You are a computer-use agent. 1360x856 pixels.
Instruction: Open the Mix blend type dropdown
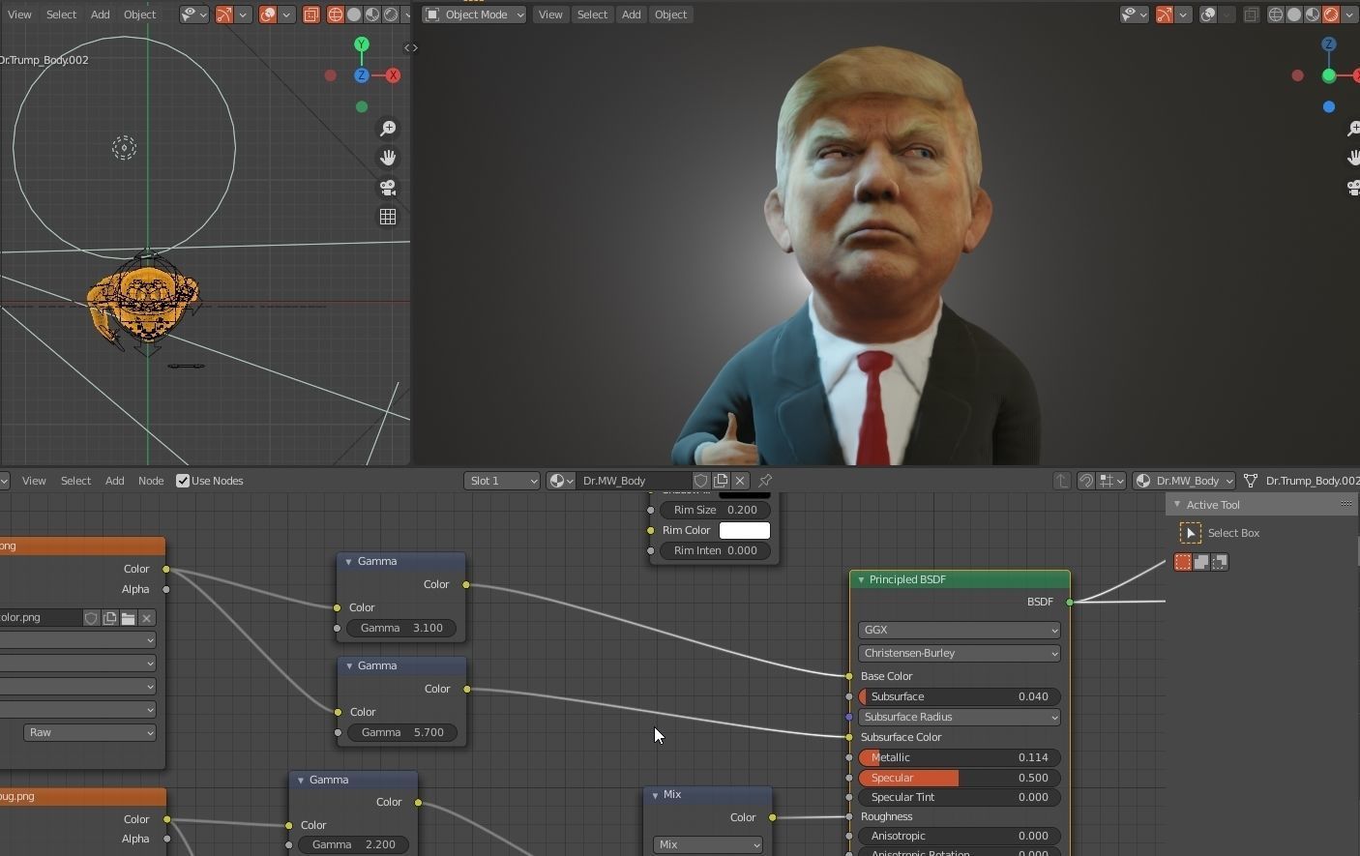point(708,844)
